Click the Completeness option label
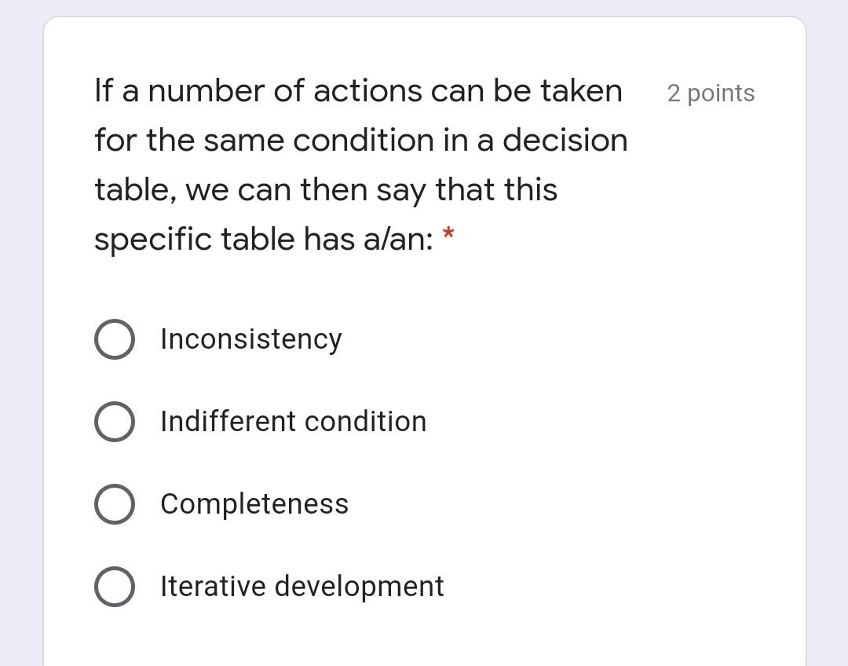 tap(254, 504)
